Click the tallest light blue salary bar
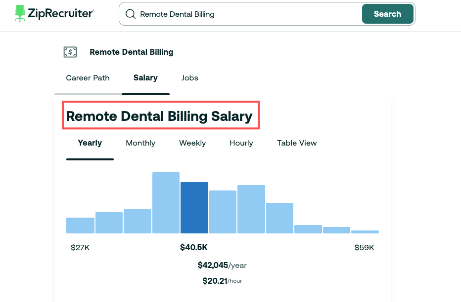 click(x=166, y=202)
